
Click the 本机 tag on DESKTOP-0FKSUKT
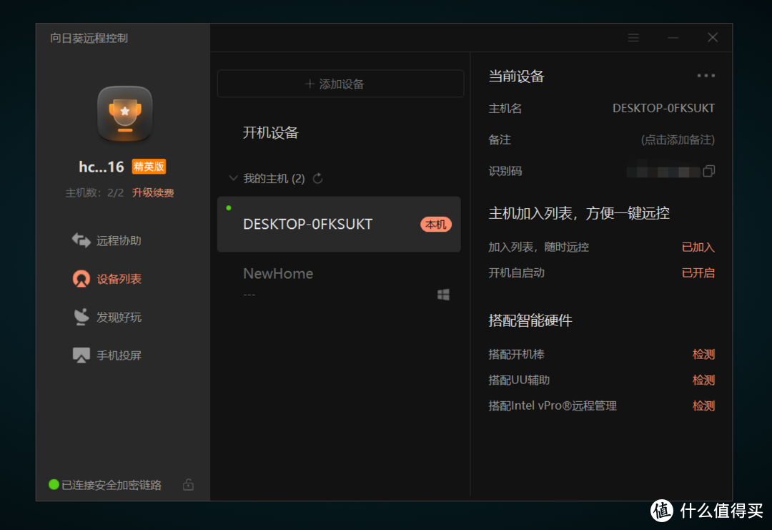436,225
